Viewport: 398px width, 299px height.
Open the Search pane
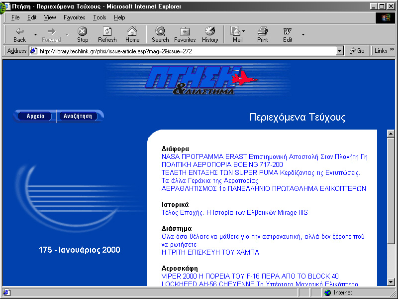pyautogui.click(x=160, y=35)
